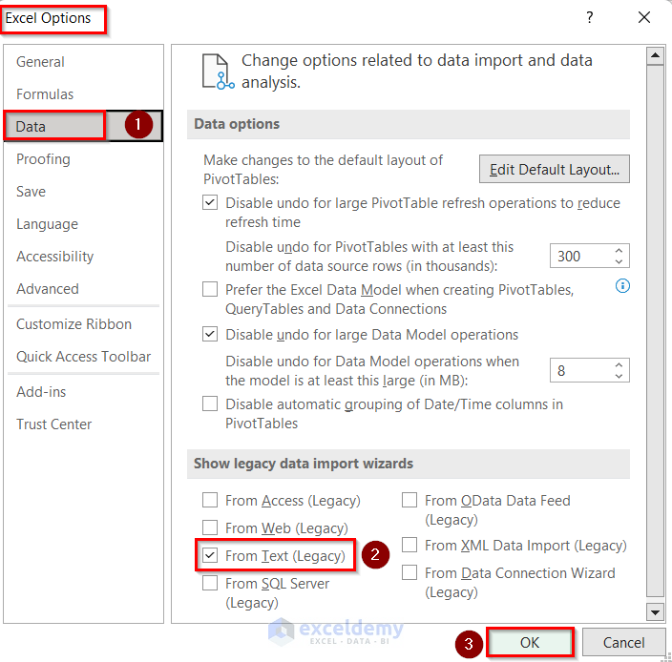Check From XML Data Import (Legacy)
The width and height of the screenshot is (672, 662).
point(409,545)
